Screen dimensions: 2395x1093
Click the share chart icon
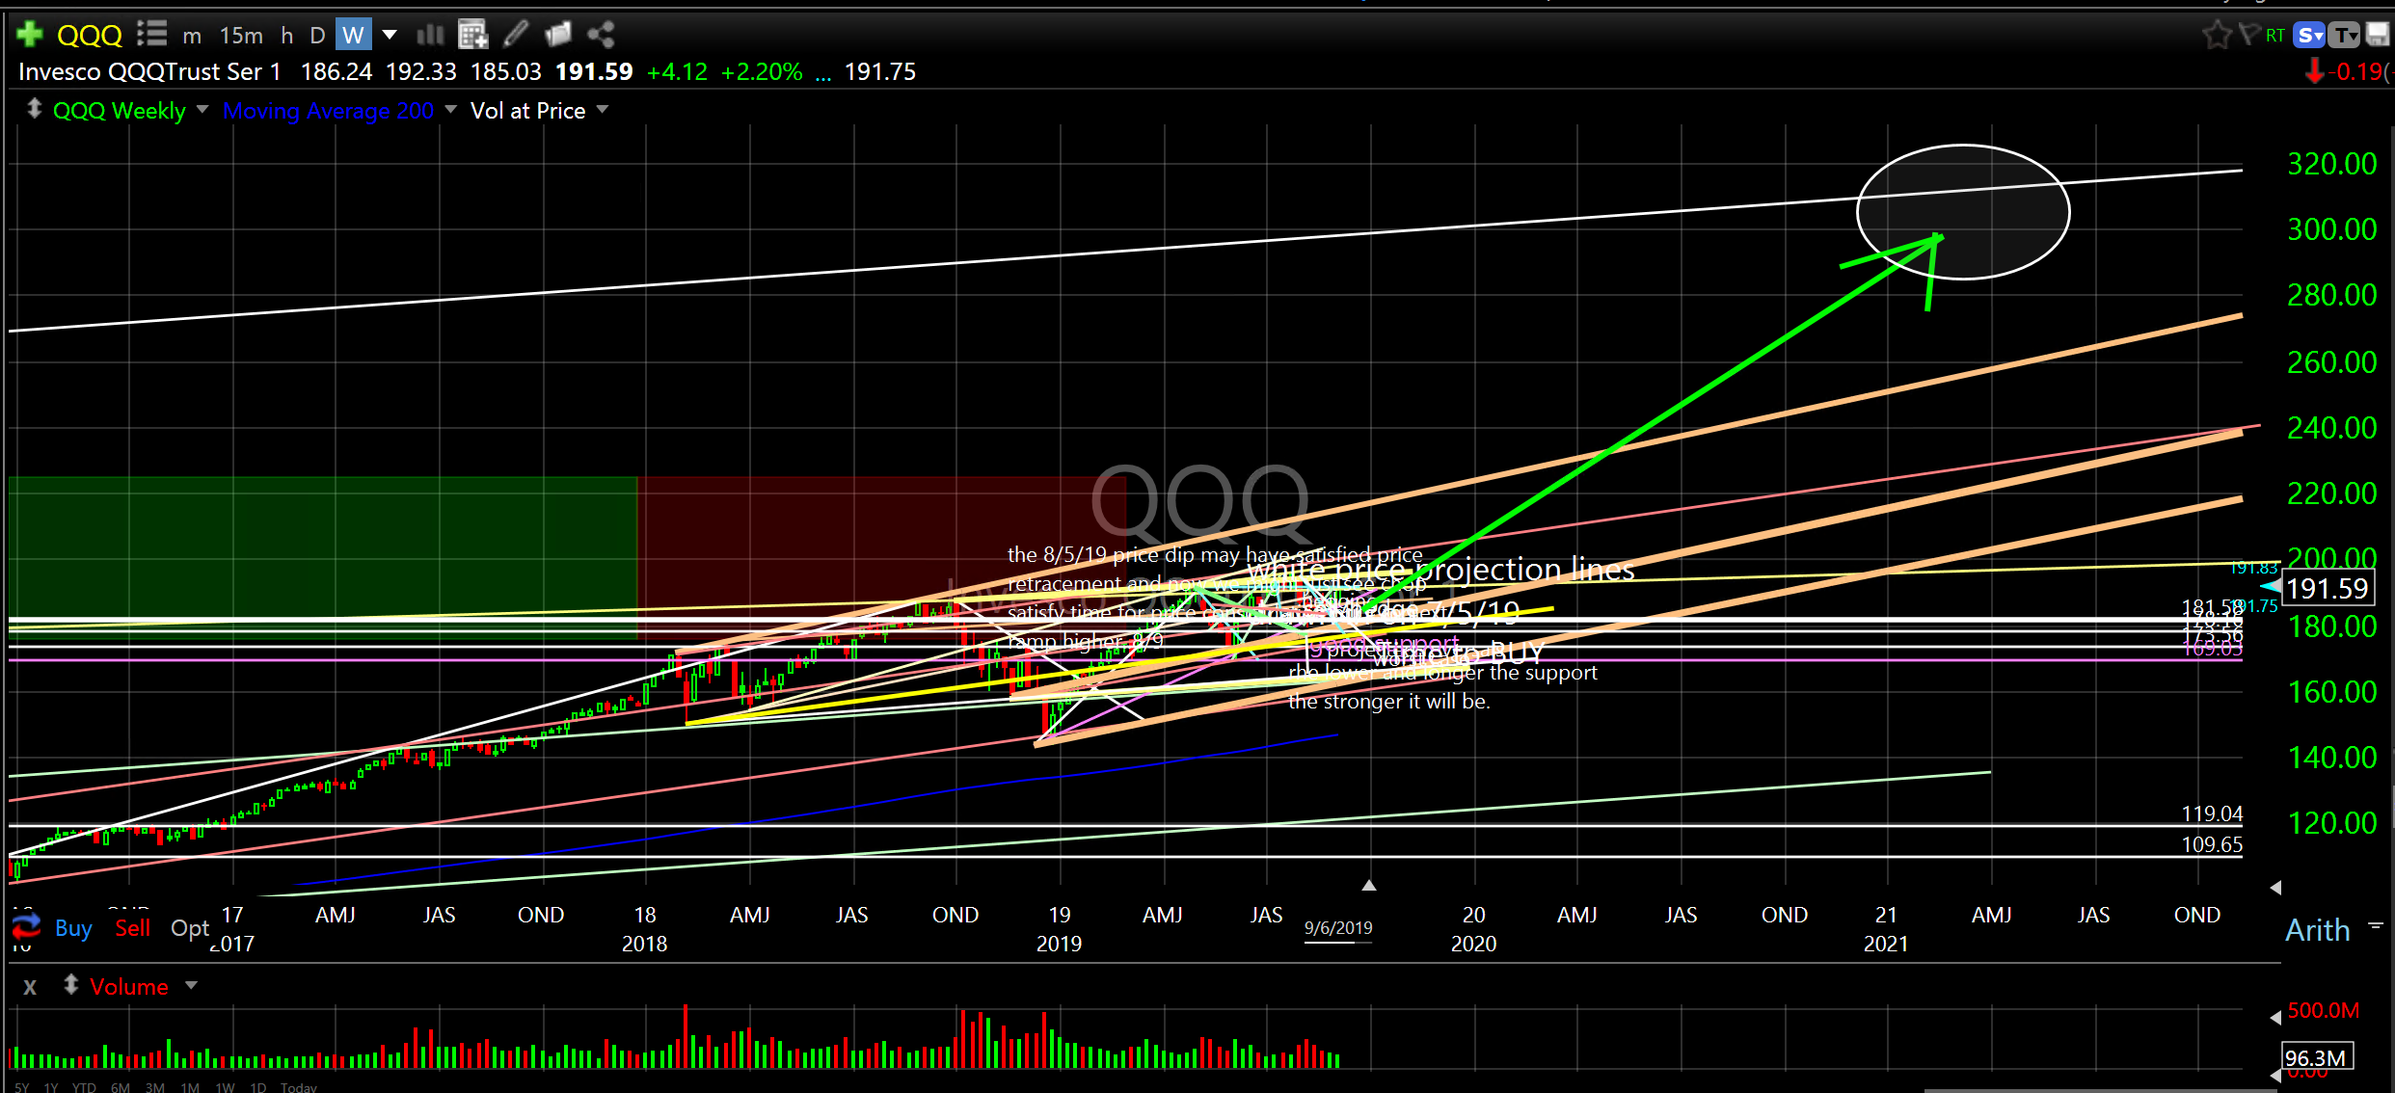pyautogui.click(x=601, y=36)
